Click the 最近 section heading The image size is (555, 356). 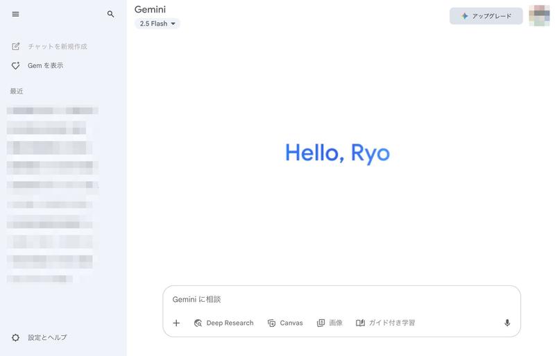17,92
